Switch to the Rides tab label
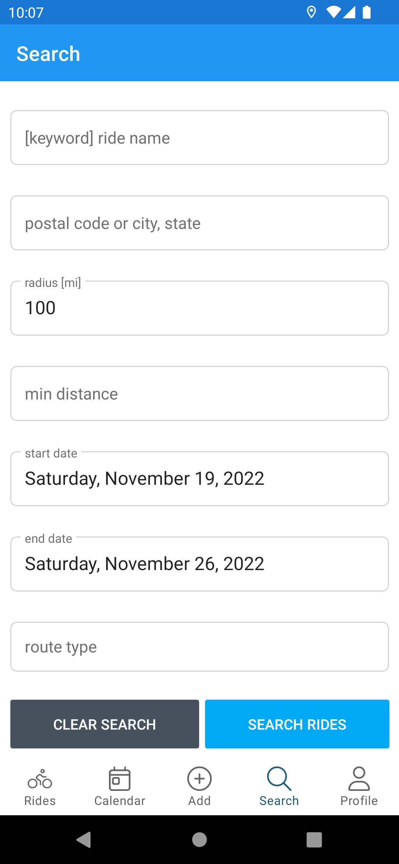The width and height of the screenshot is (399, 864). (40, 800)
